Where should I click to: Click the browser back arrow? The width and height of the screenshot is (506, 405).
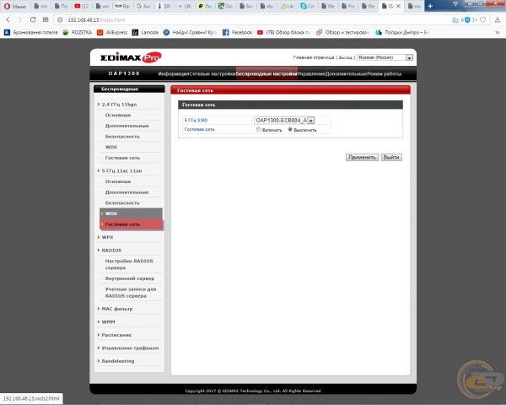(x=8, y=19)
